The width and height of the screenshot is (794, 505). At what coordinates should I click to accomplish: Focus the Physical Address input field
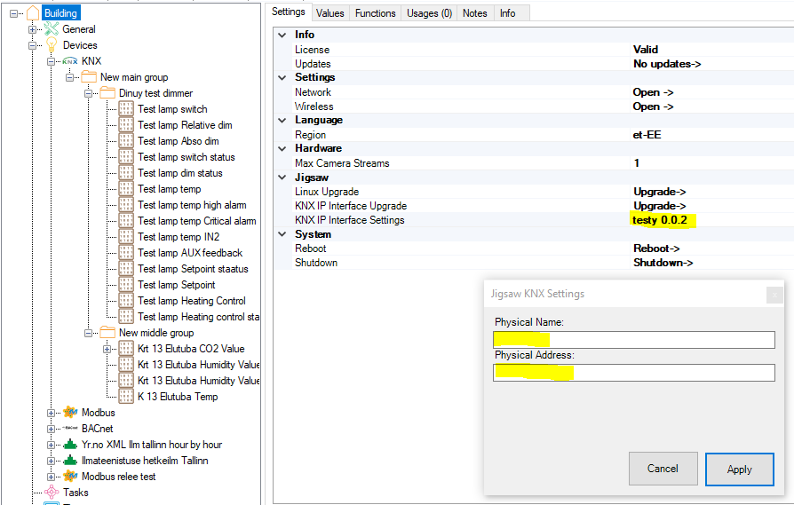pos(633,373)
